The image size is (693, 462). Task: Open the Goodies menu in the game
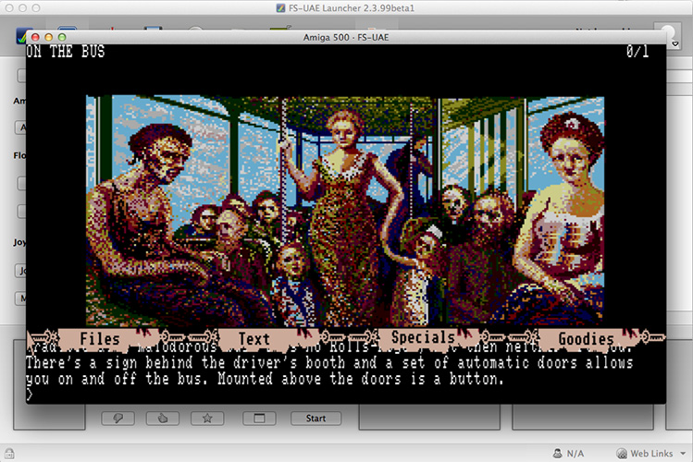click(x=586, y=339)
